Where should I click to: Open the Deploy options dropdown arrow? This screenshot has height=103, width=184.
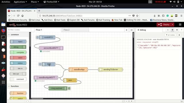pos(172,25)
